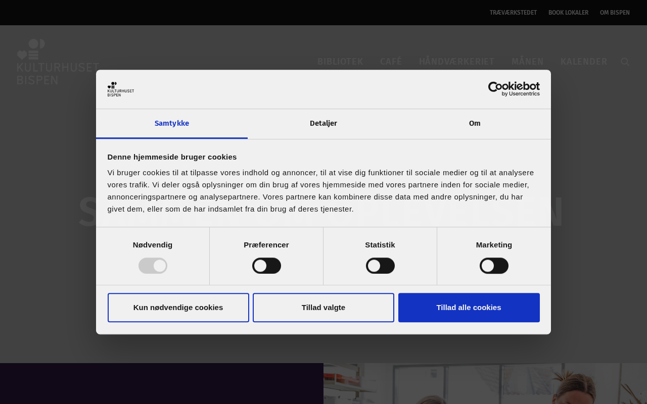Follow the Om Bispen link

point(615,13)
